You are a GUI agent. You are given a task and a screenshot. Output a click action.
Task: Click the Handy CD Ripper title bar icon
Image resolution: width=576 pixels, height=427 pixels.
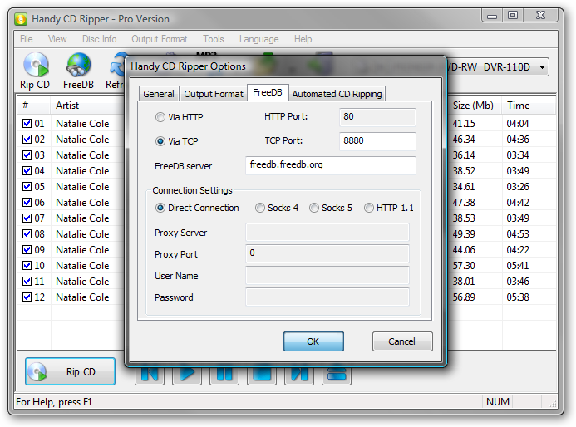[x=21, y=19]
